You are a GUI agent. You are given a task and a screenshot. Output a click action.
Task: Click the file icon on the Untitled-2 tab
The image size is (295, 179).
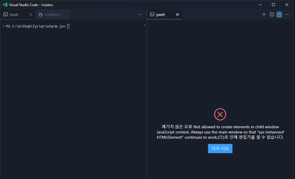tap(40, 14)
